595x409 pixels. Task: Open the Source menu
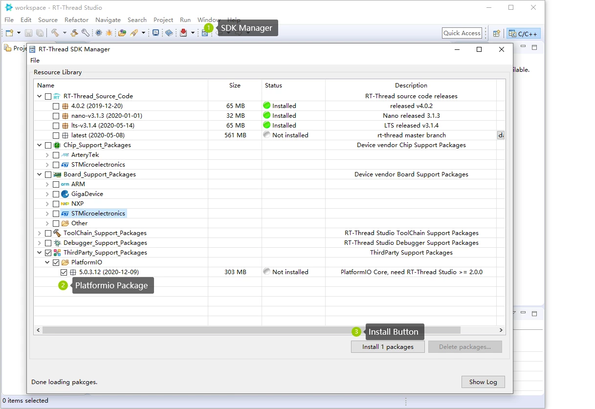pos(48,20)
